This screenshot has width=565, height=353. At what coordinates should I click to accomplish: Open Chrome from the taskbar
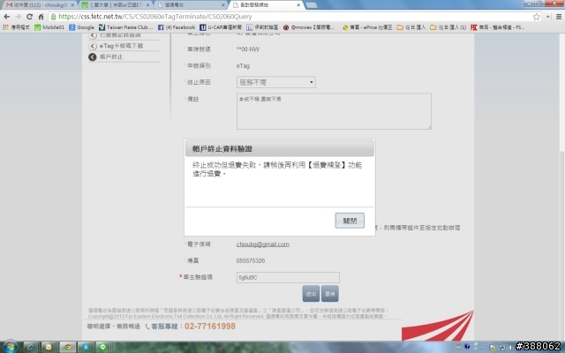(x=67, y=347)
